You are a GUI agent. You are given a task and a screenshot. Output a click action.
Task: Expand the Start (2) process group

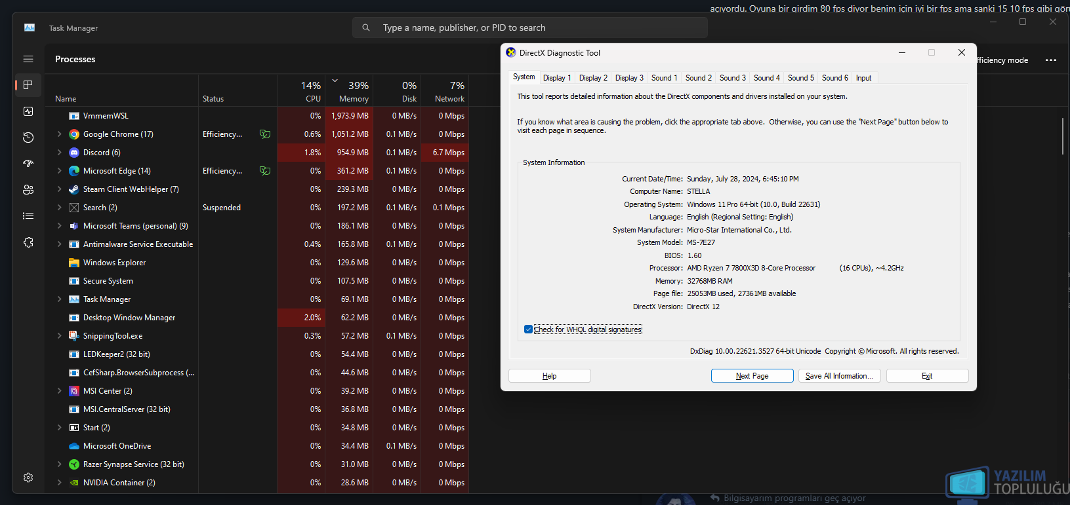(x=59, y=428)
